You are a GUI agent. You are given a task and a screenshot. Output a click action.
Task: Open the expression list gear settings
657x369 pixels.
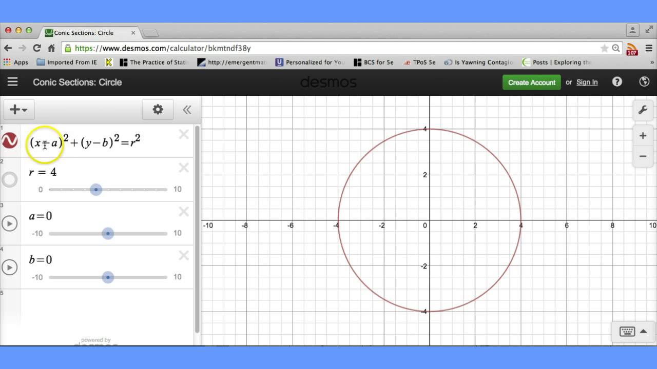click(x=158, y=109)
